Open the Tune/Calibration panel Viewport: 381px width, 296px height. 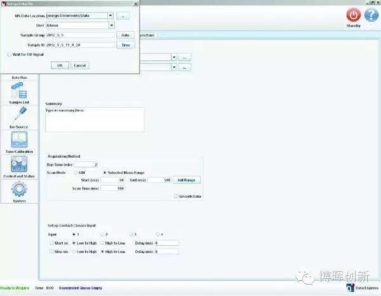(x=18, y=143)
